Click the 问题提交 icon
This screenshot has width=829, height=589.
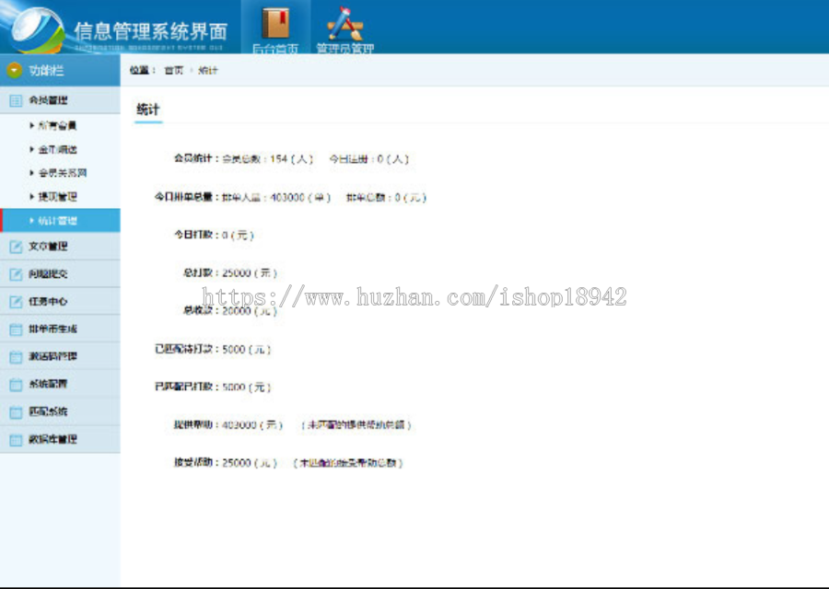tap(17, 273)
